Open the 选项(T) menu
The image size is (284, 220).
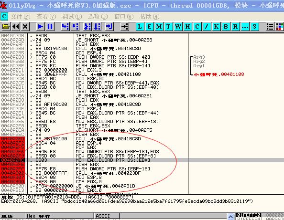point(98,17)
